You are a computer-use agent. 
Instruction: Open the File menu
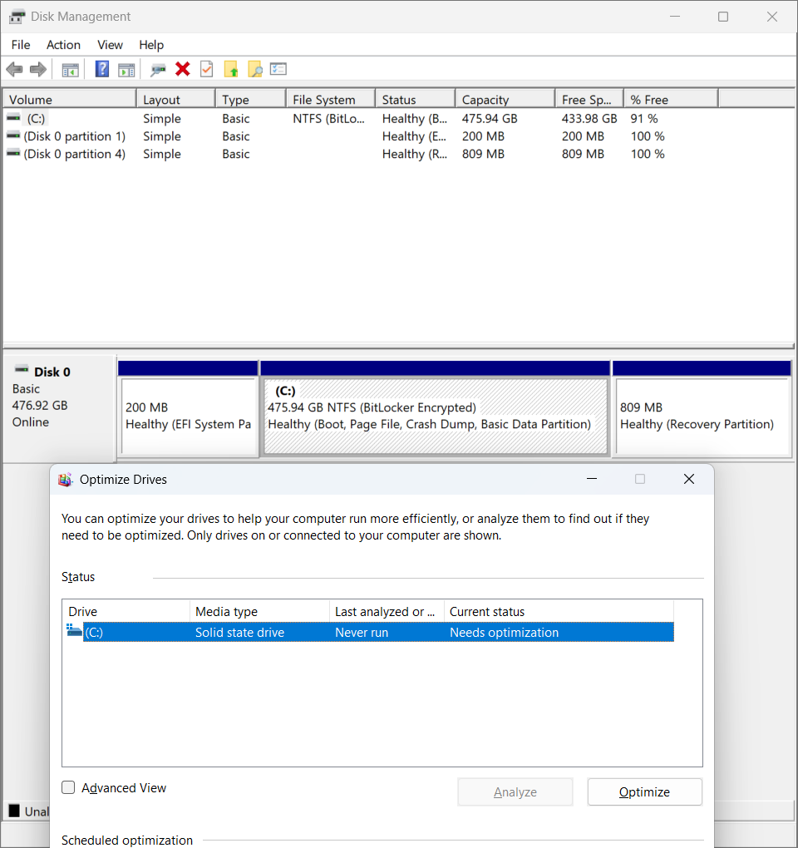point(21,45)
